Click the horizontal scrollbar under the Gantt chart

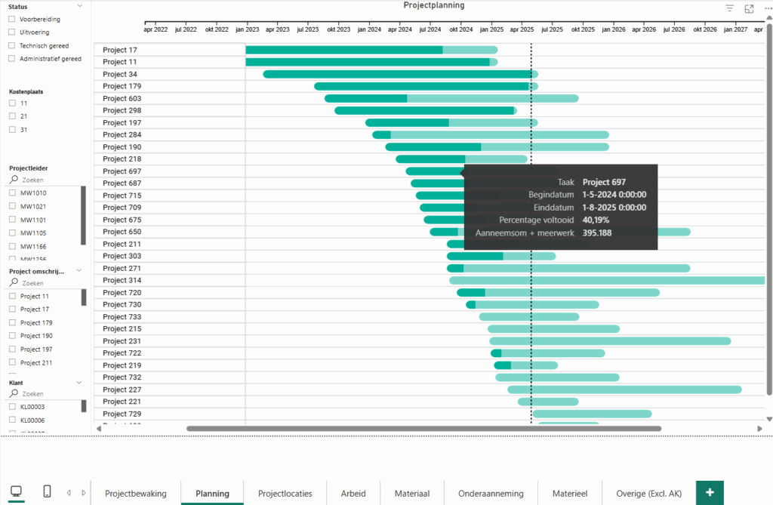(x=423, y=429)
